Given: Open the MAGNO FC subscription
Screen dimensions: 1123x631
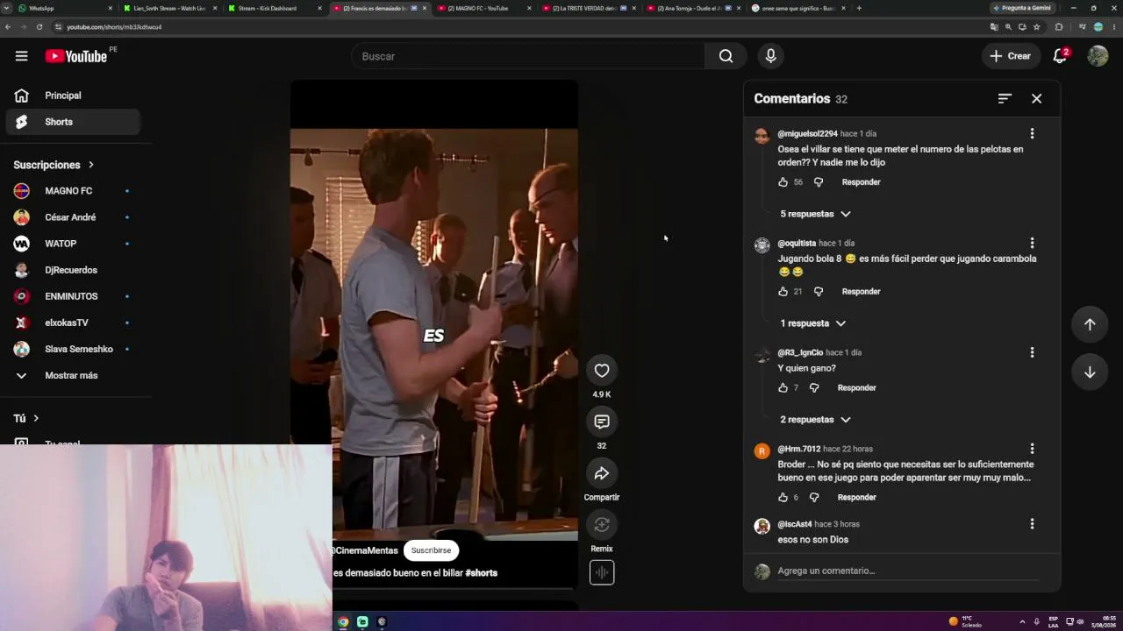Looking at the screenshot, I should 72,191.
